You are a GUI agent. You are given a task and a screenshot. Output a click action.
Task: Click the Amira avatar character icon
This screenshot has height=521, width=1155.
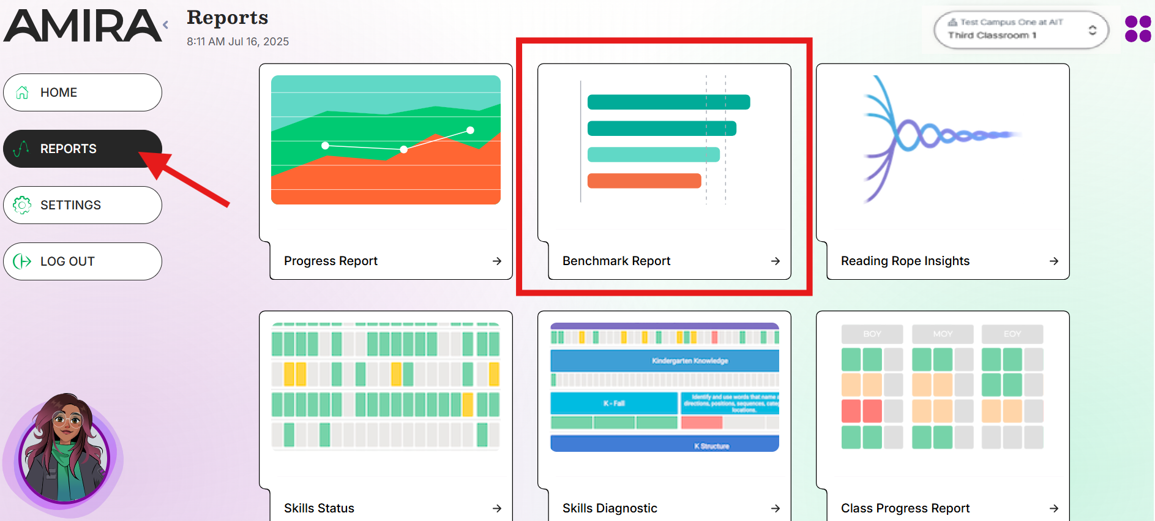pyautogui.click(x=64, y=457)
